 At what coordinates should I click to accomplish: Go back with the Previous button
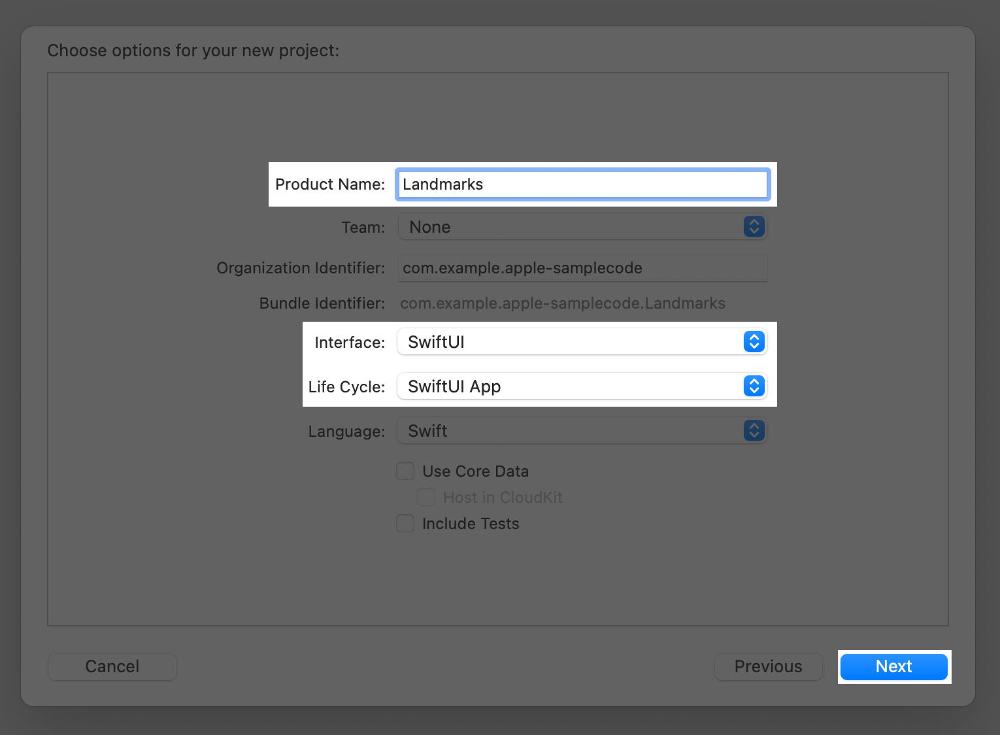click(768, 666)
